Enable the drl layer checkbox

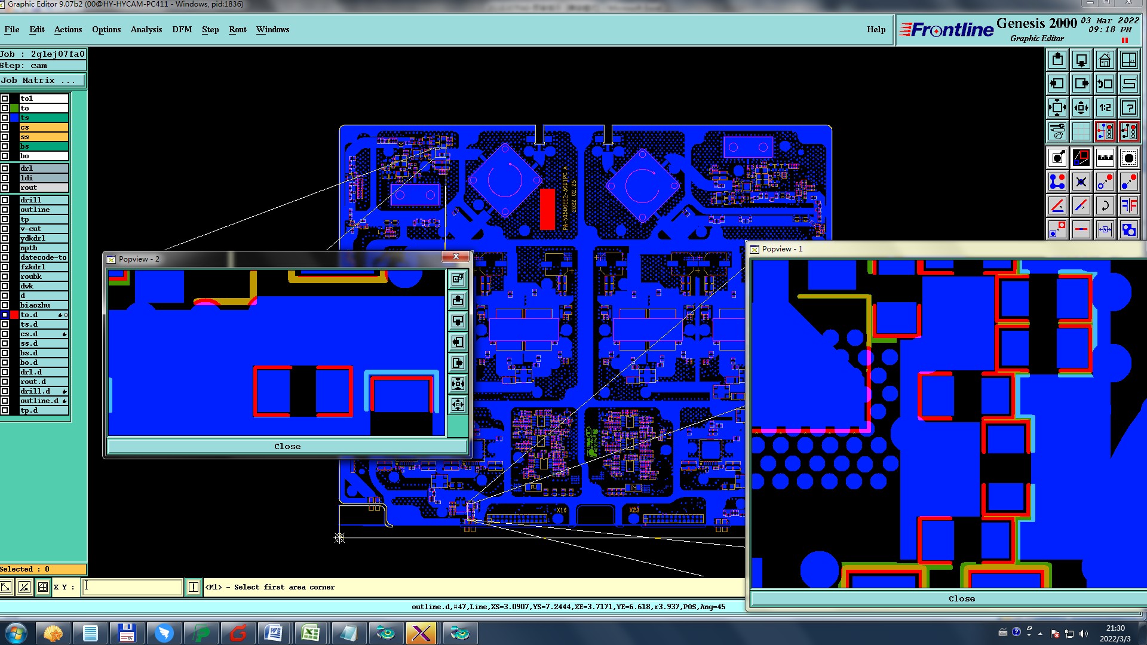[5, 168]
